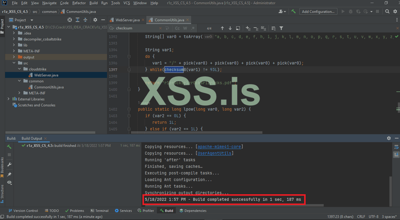
Task: Toggle Match Case (Cc) in search bar
Action: point(177,28)
